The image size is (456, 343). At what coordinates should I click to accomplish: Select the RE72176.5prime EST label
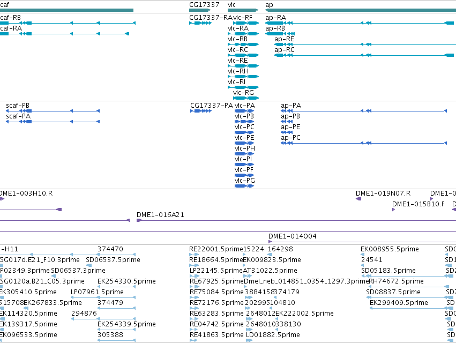pyautogui.click(x=216, y=303)
